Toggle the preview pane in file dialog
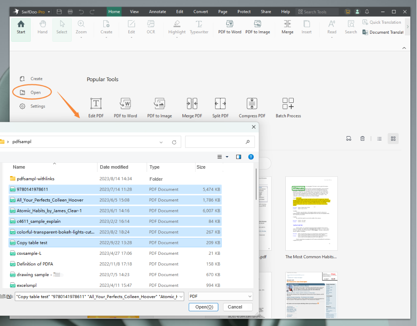Screen dimensions: 417x326 (x=239, y=157)
